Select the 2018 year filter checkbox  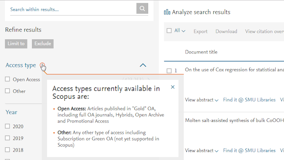(8, 150)
